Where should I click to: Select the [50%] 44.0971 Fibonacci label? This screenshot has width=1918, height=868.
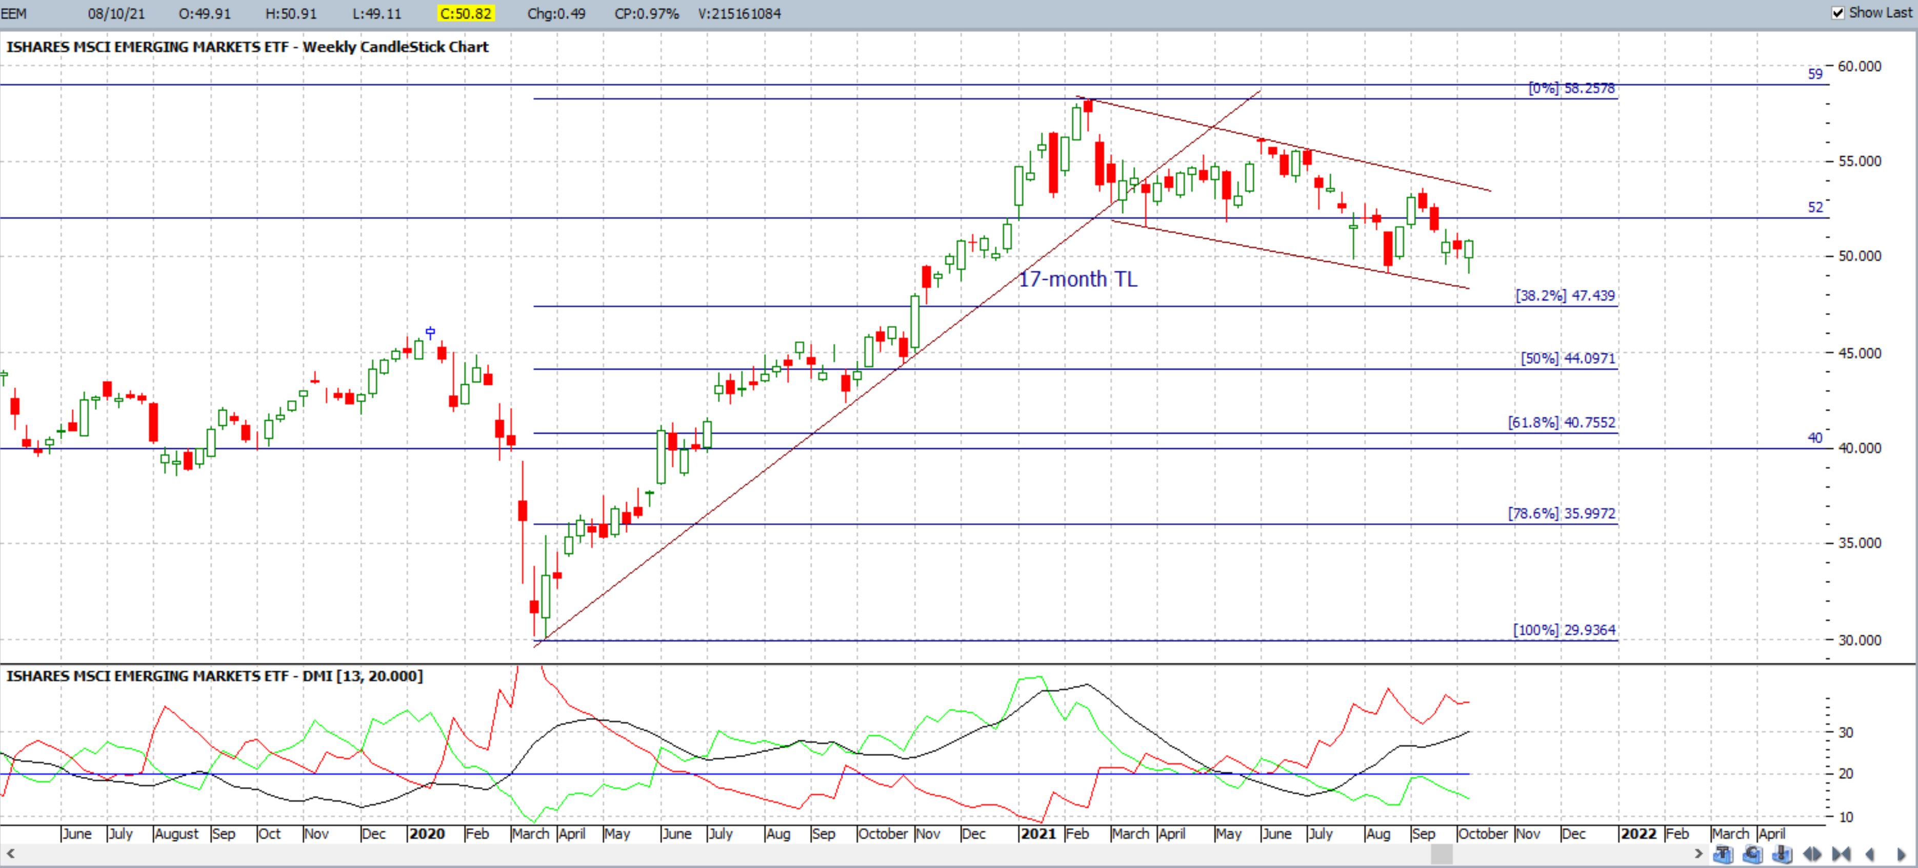tap(1568, 359)
